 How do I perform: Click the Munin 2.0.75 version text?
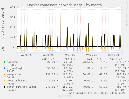pyautogui.click(x=64, y=96)
